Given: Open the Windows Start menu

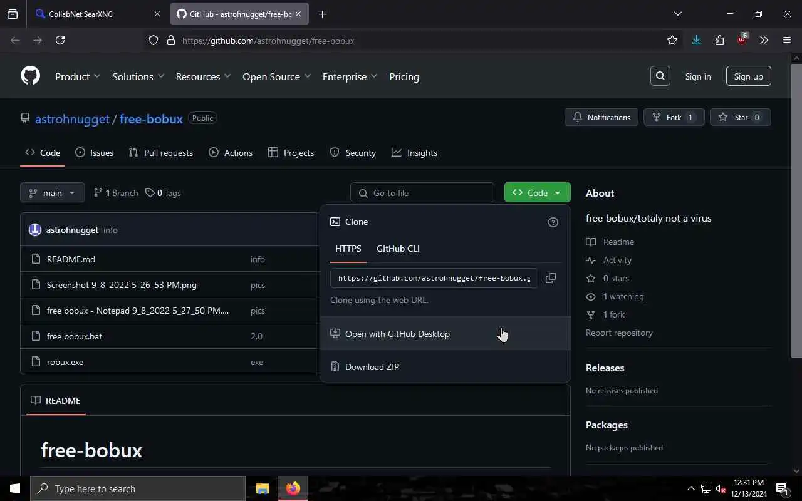Looking at the screenshot, I should click(15, 488).
